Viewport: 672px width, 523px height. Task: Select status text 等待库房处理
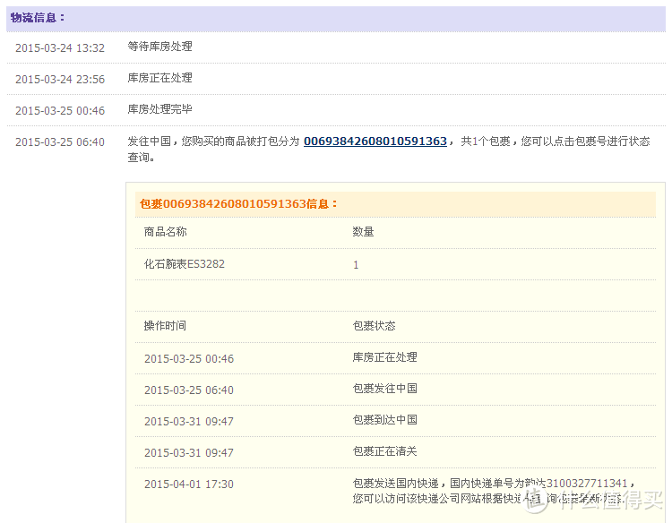pos(159,47)
